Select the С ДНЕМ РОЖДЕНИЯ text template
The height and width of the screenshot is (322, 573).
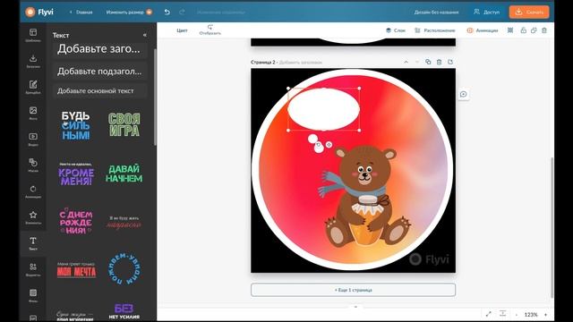pyautogui.click(x=75, y=221)
